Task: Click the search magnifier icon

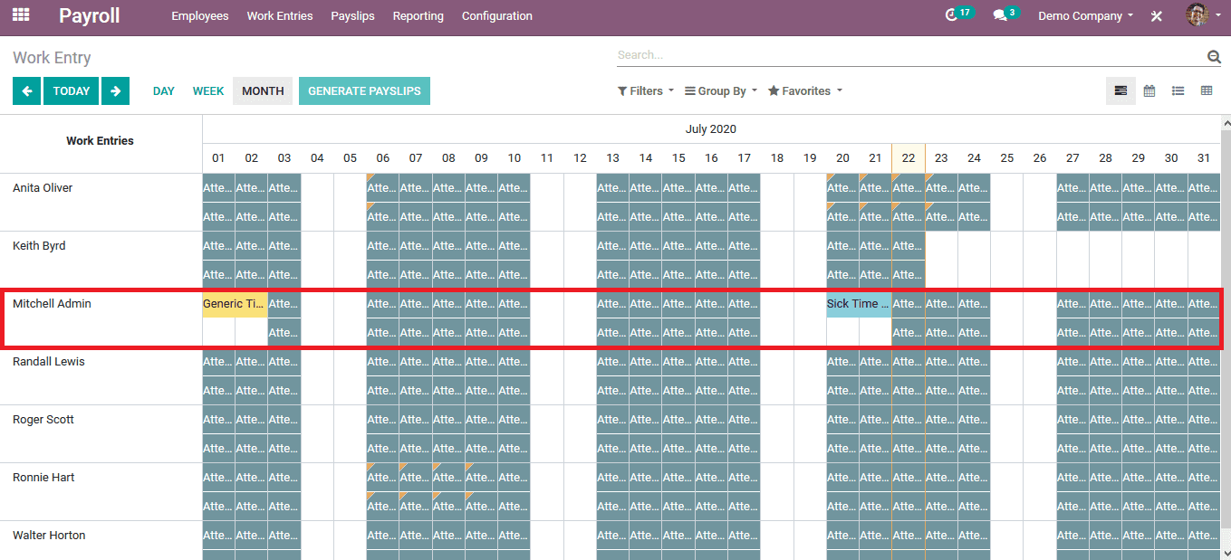Action: pyautogui.click(x=1214, y=55)
